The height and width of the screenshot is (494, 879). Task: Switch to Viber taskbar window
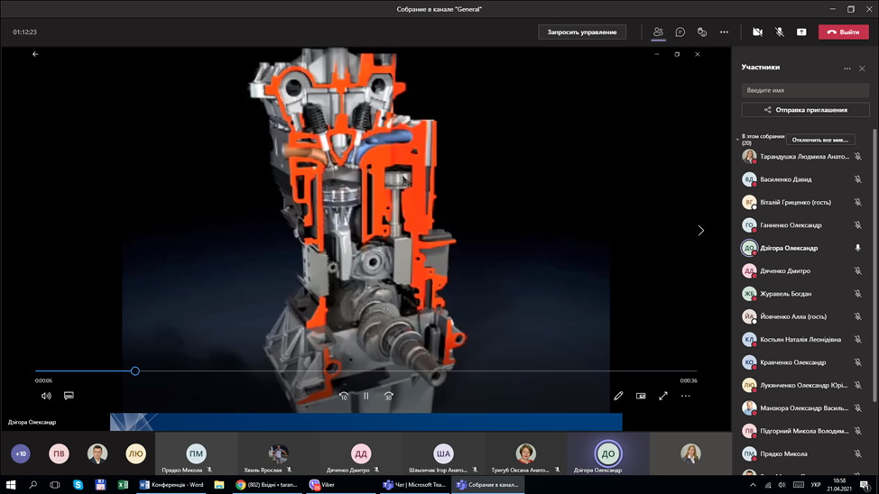click(340, 484)
